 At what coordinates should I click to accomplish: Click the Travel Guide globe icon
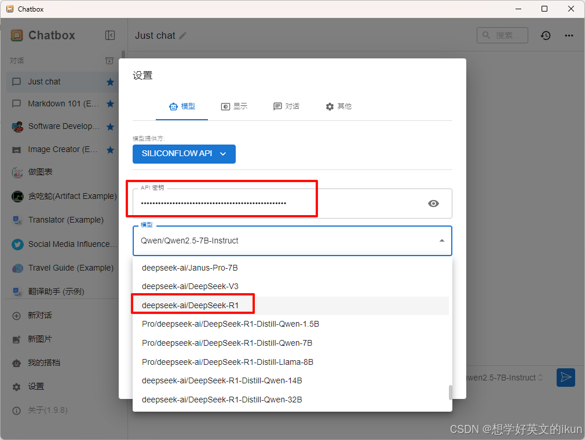coord(17,268)
